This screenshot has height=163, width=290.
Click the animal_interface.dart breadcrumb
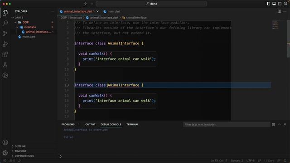(104, 18)
